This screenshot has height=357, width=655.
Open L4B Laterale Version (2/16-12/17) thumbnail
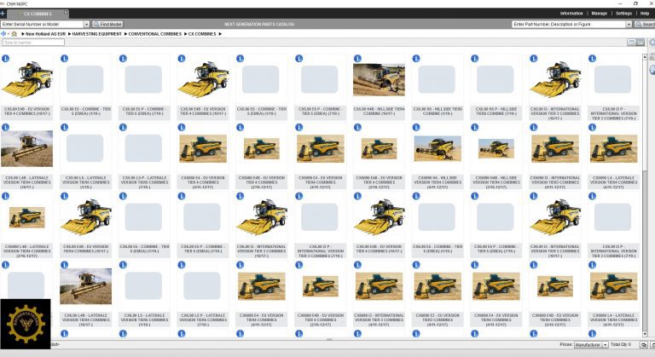click(x=27, y=217)
